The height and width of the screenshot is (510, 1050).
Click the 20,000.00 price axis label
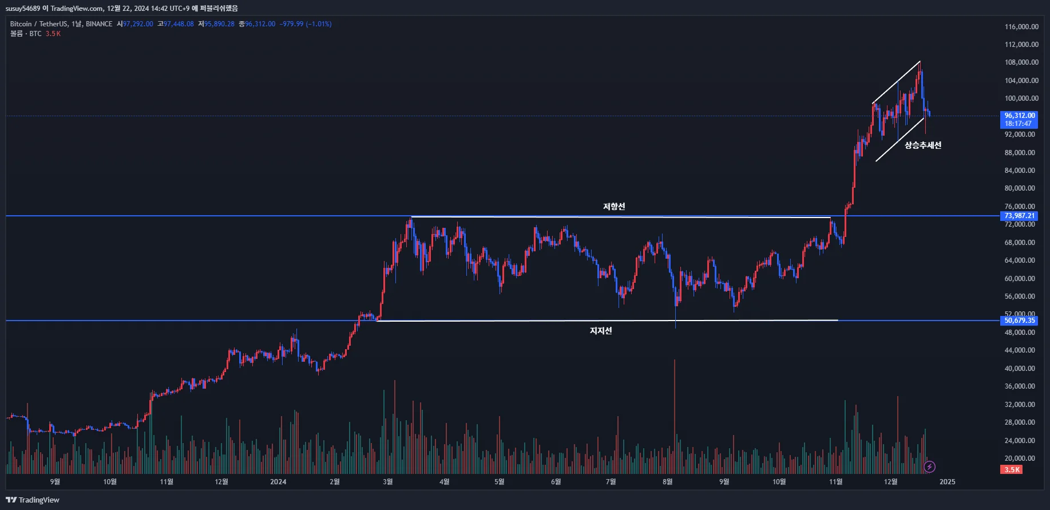click(1021, 458)
